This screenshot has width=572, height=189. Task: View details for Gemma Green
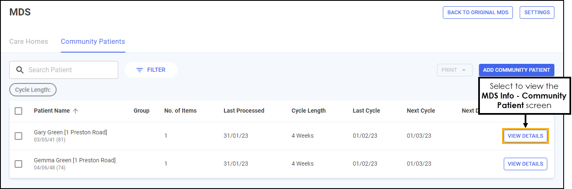click(x=526, y=164)
